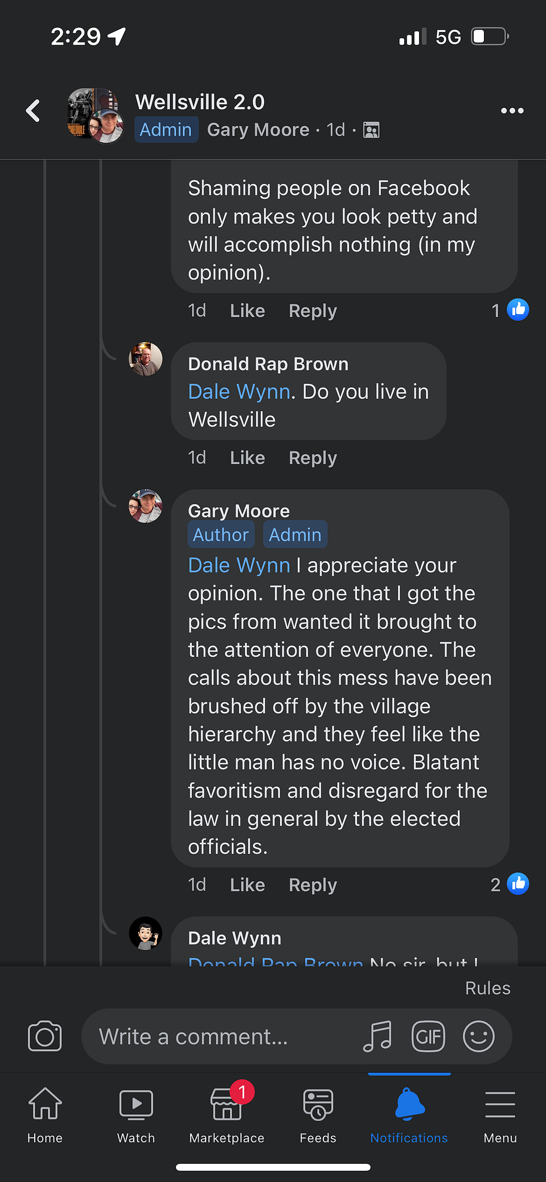546x1182 pixels.
Task: Like Donald Rap Brown's comment
Action: 247,457
